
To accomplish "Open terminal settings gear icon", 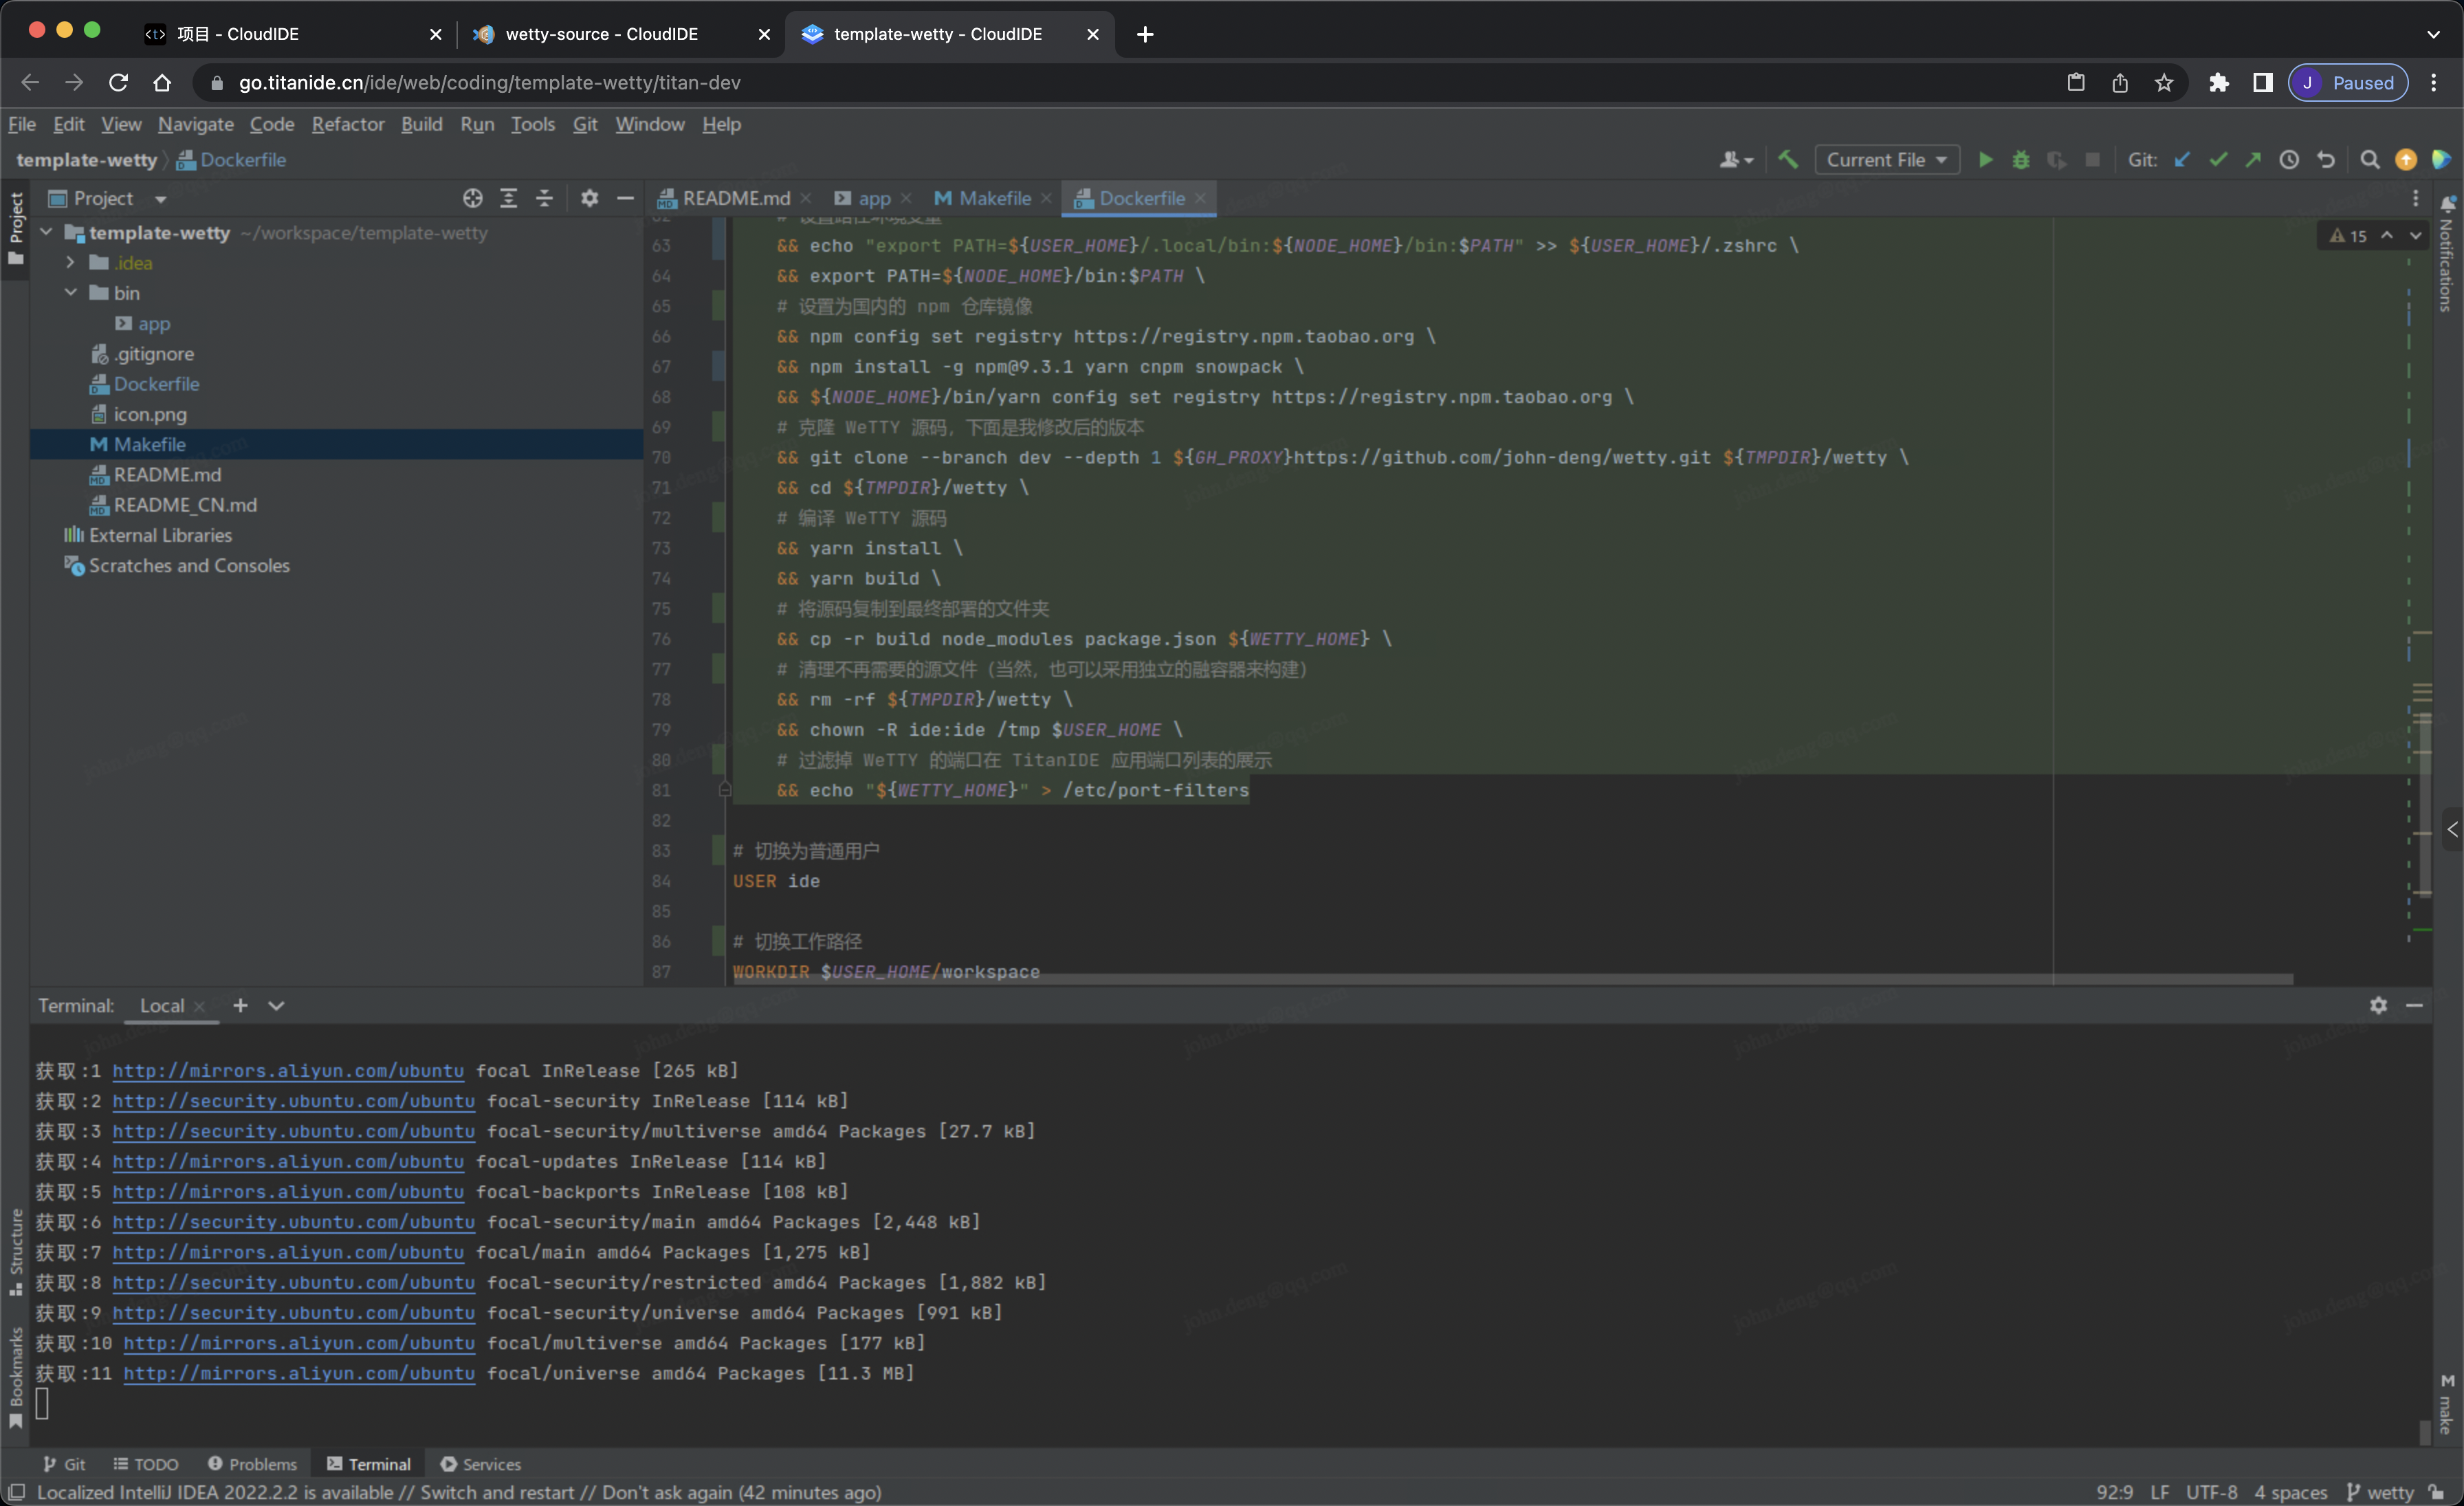I will [x=2378, y=1005].
